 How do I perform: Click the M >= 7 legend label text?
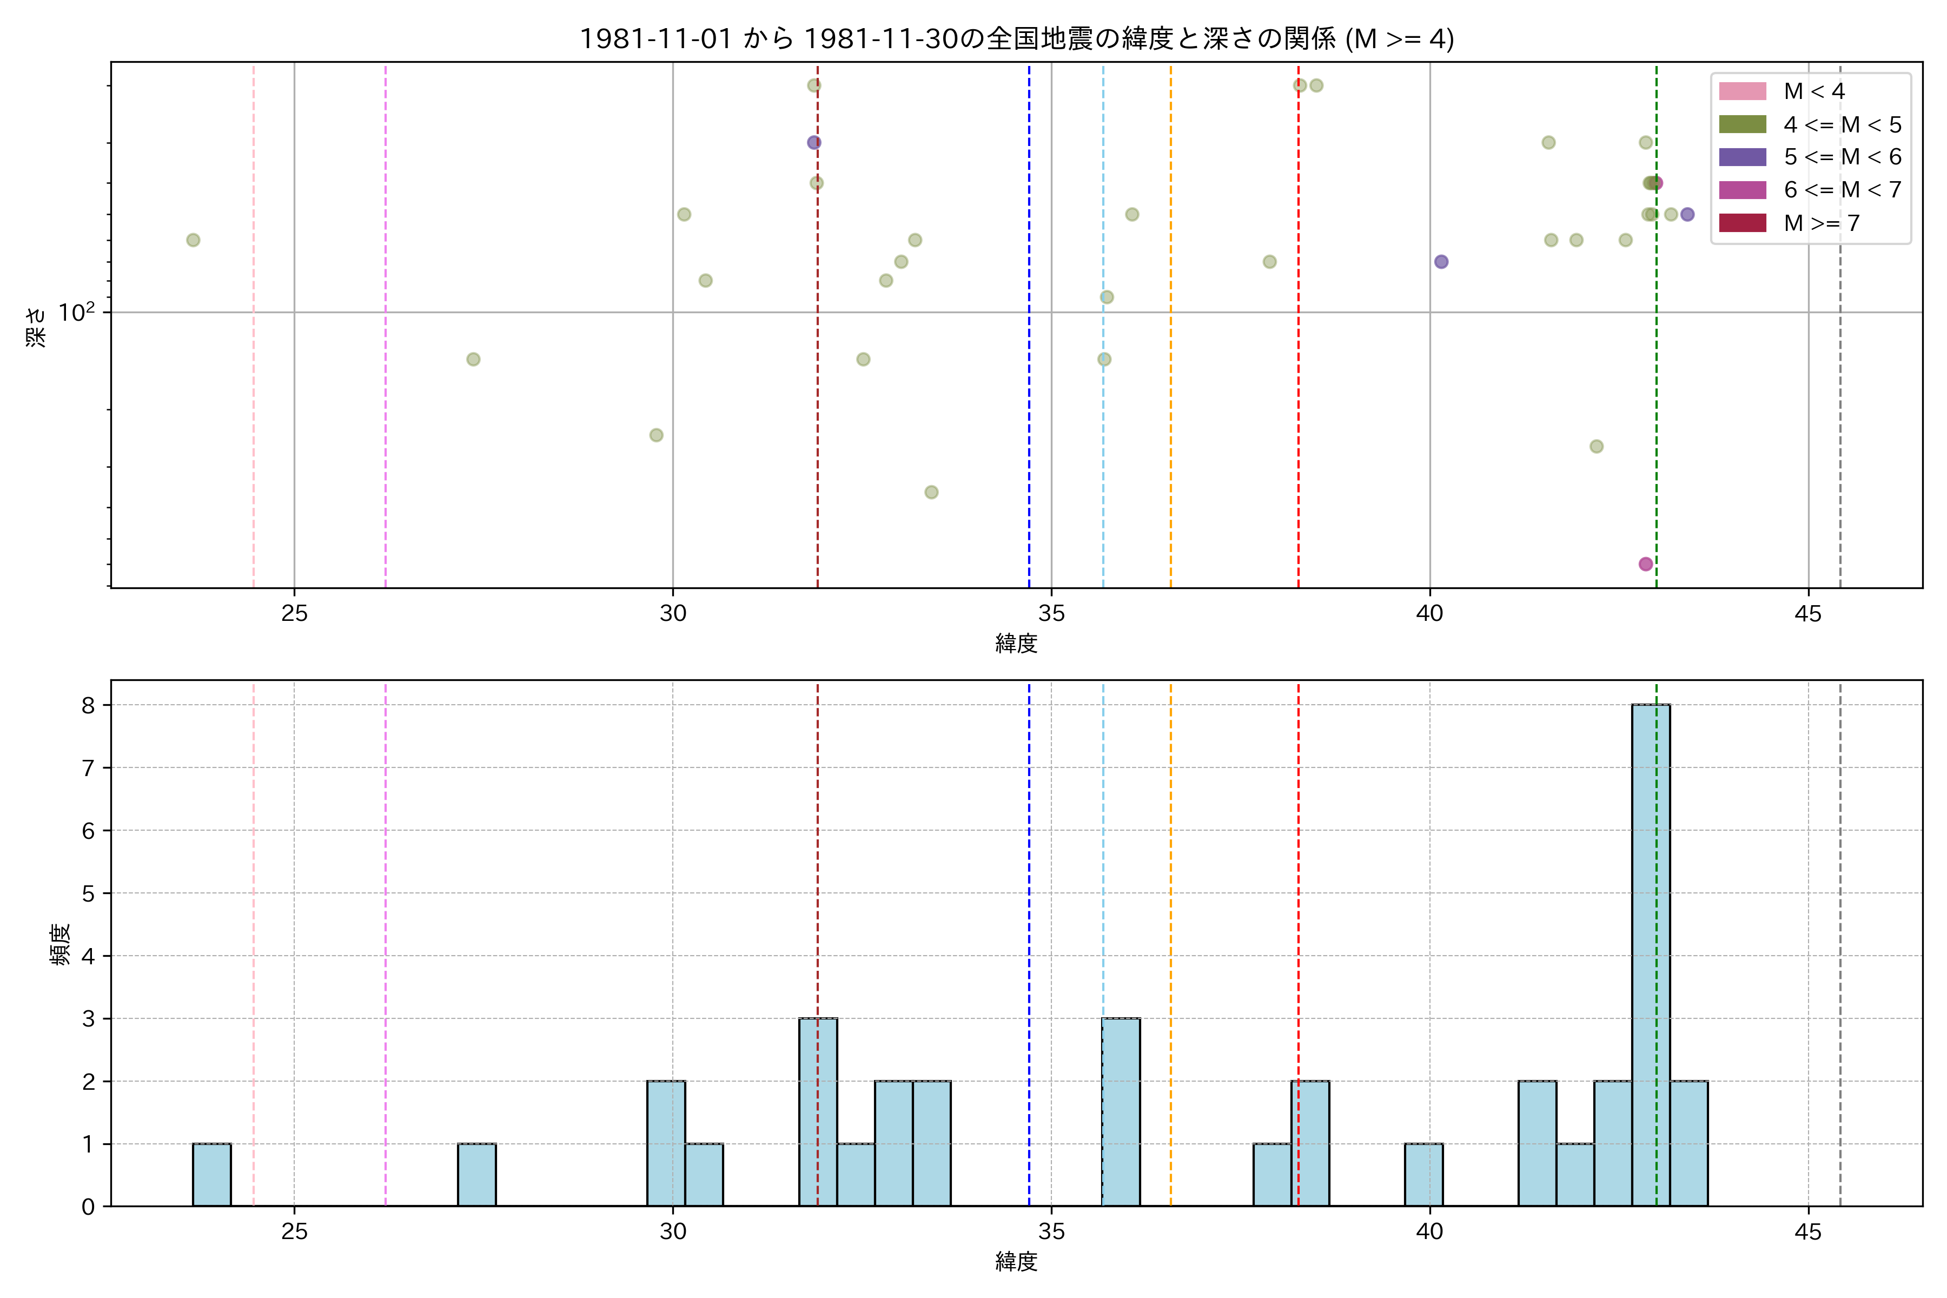[x=1821, y=223]
